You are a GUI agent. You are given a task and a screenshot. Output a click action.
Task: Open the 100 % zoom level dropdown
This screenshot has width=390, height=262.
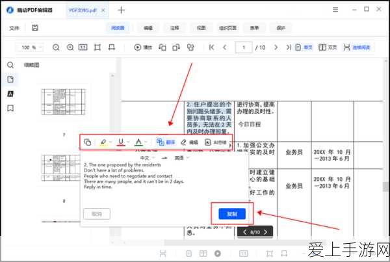[30, 47]
